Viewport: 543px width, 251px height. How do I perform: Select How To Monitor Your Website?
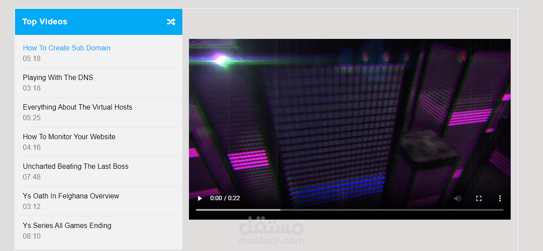coord(69,137)
